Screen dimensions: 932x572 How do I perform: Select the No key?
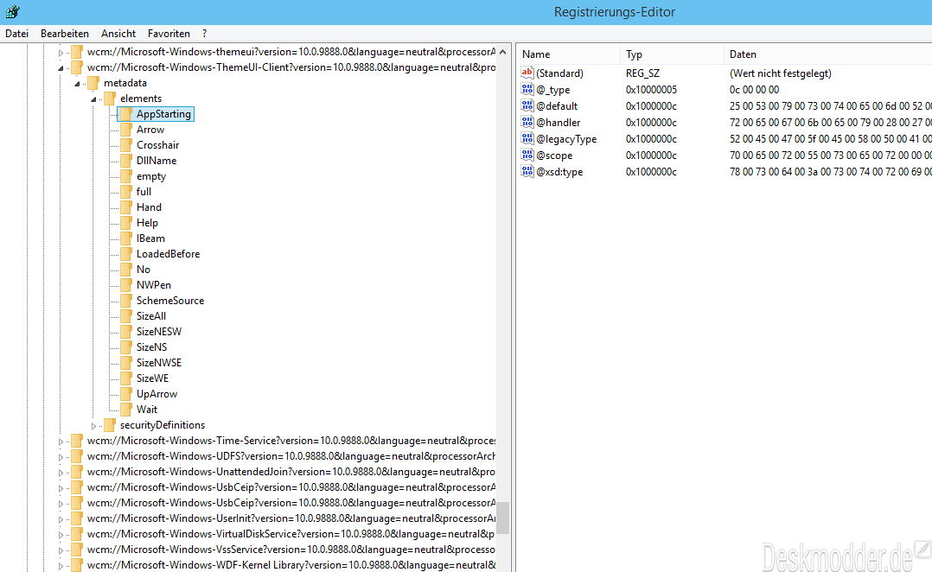tap(144, 270)
